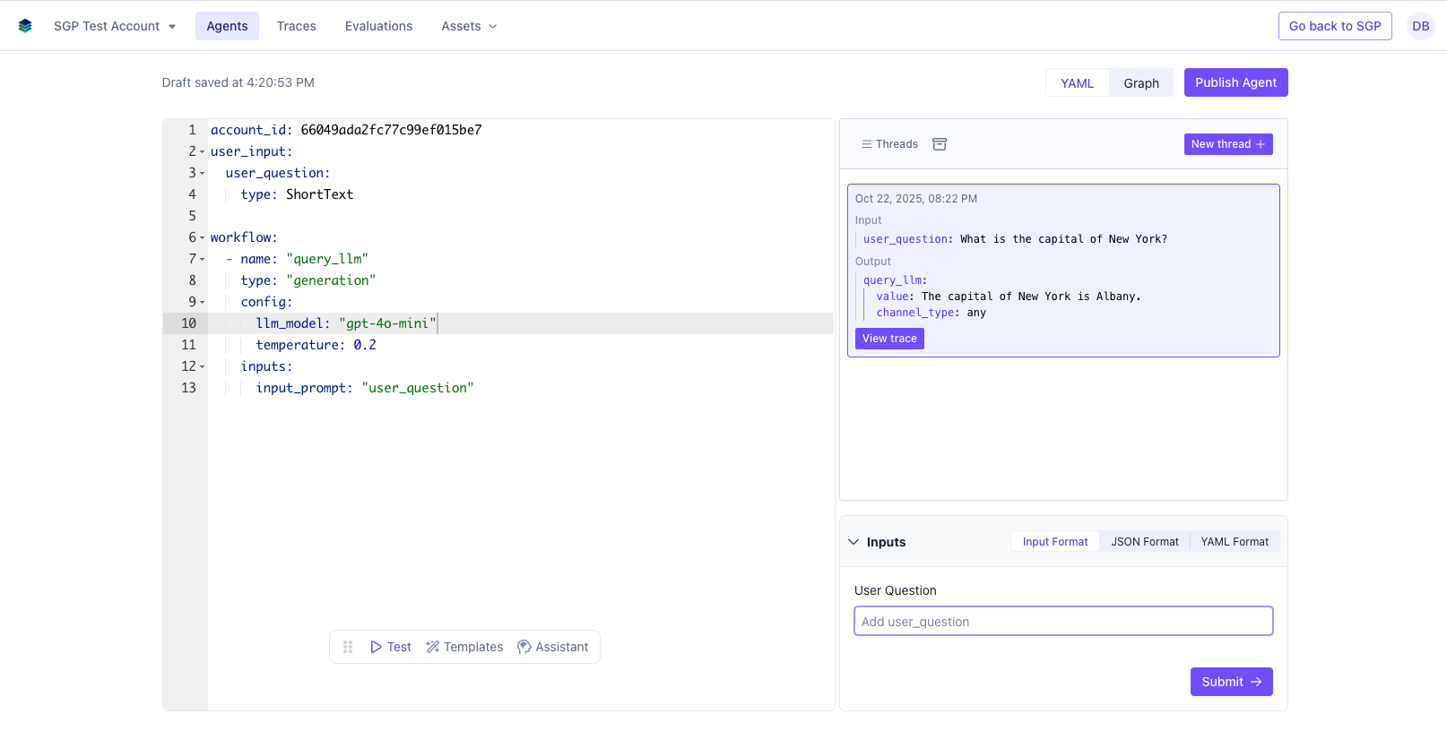Collapse the name fold arrow on line 7

[x=202, y=260]
